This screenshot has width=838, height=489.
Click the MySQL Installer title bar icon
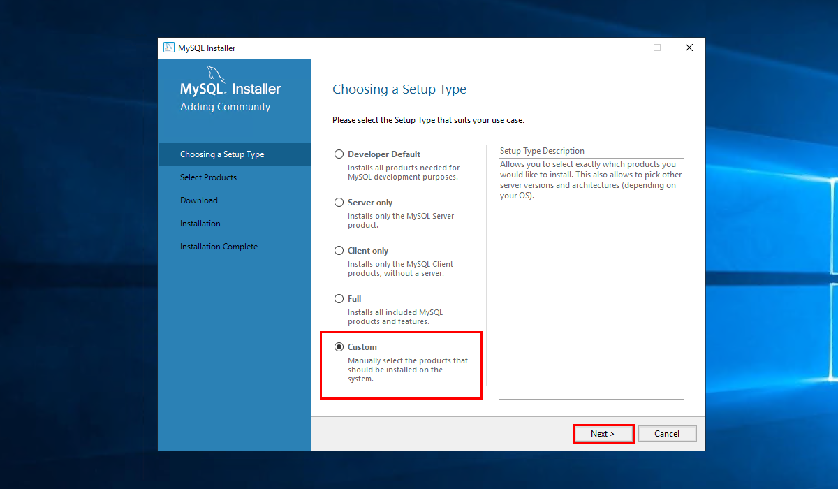point(168,48)
